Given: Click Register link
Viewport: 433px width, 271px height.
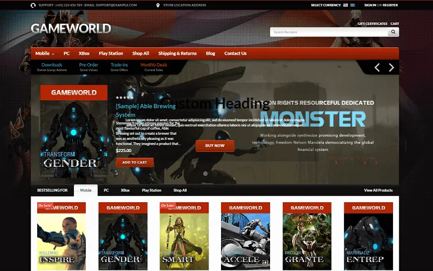Looking at the screenshot, I should coord(390,5).
